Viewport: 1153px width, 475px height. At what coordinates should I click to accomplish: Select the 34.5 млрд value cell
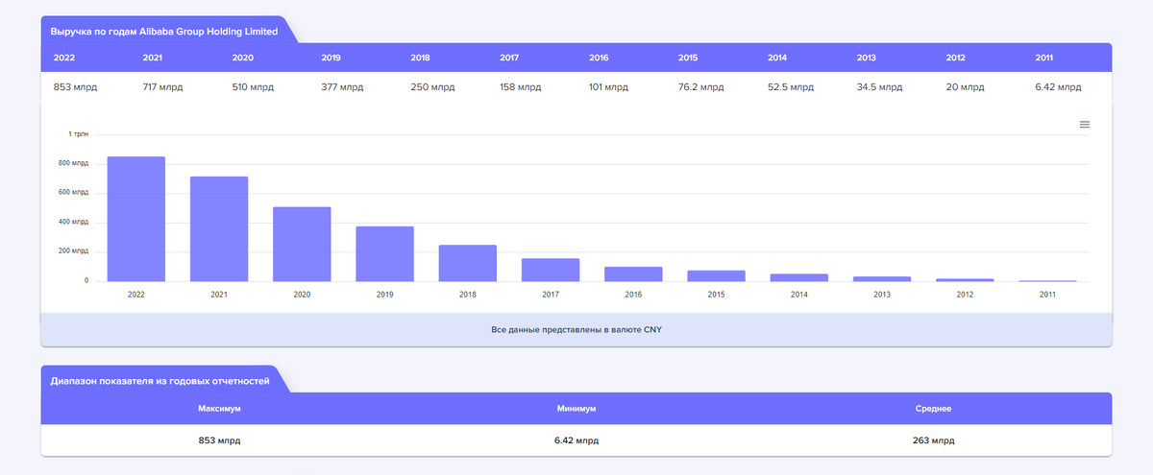tap(880, 86)
